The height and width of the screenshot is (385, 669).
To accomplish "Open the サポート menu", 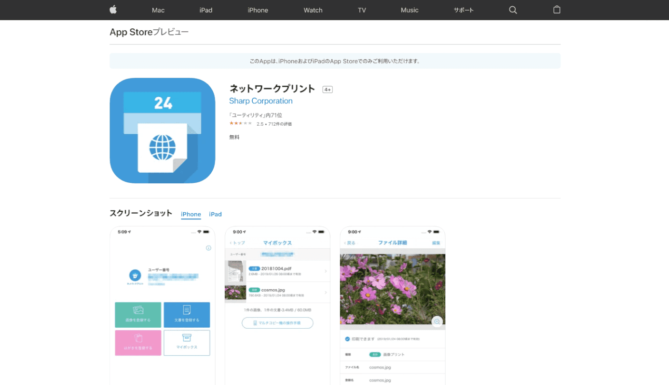I will tap(464, 10).
